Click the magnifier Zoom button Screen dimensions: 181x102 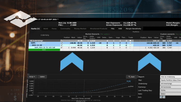[131, 77]
